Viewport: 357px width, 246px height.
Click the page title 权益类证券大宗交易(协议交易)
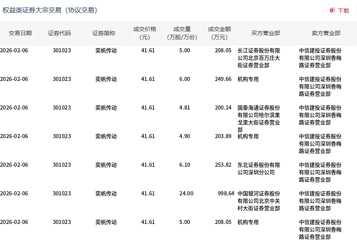click(x=50, y=10)
